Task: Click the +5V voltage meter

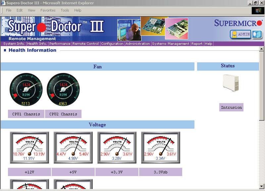Action: click(x=73, y=148)
